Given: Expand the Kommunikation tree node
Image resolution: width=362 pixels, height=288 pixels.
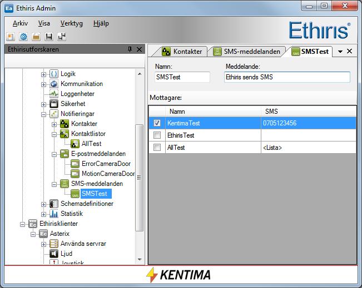Looking at the screenshot, I should pyautogui.click(x=43, y=84).
